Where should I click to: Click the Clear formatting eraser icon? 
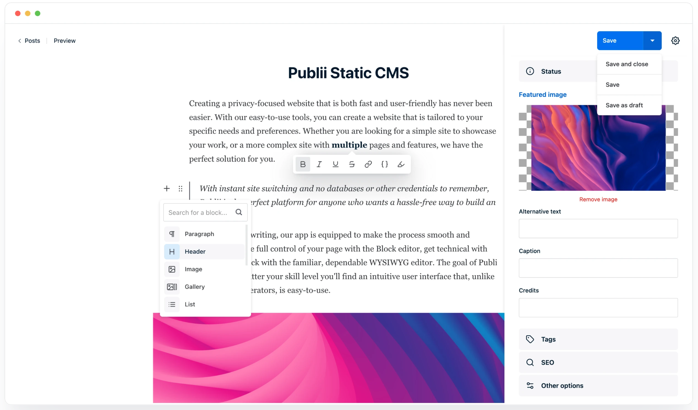[x=401, y=164]
